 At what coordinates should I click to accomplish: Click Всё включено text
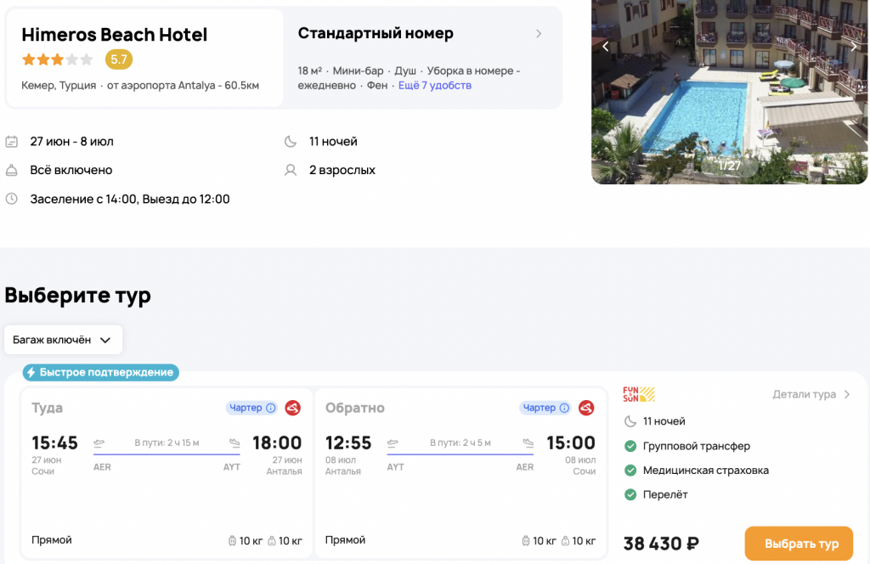point(71,170)
